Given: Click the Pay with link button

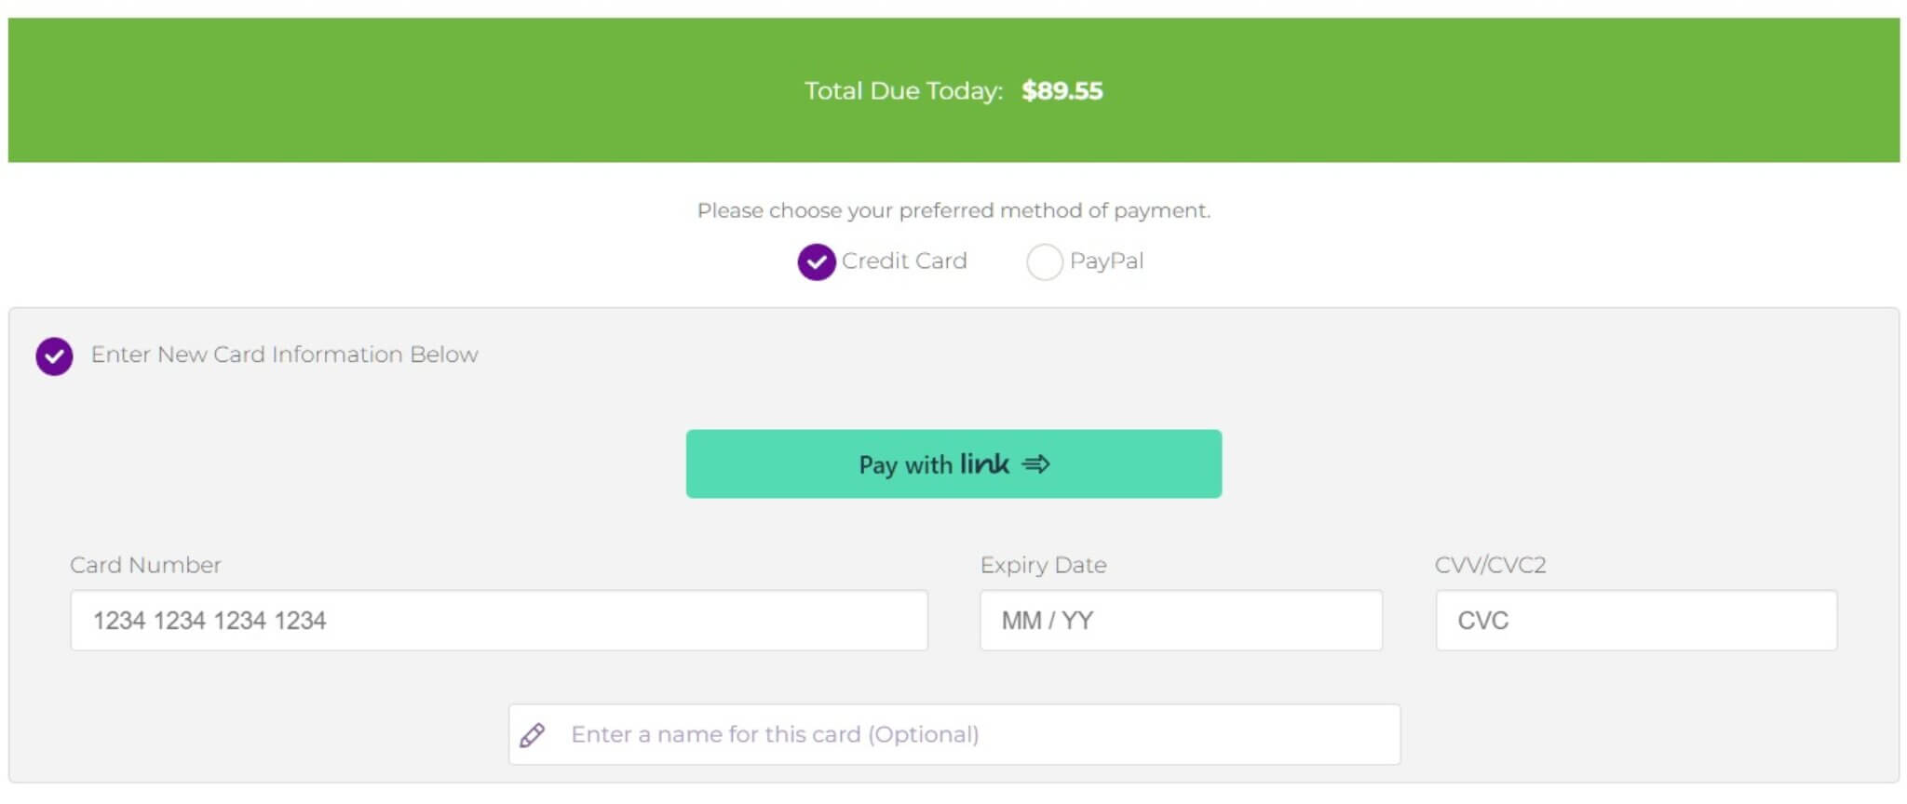Looking at the screenshot, I should (953, 463).
